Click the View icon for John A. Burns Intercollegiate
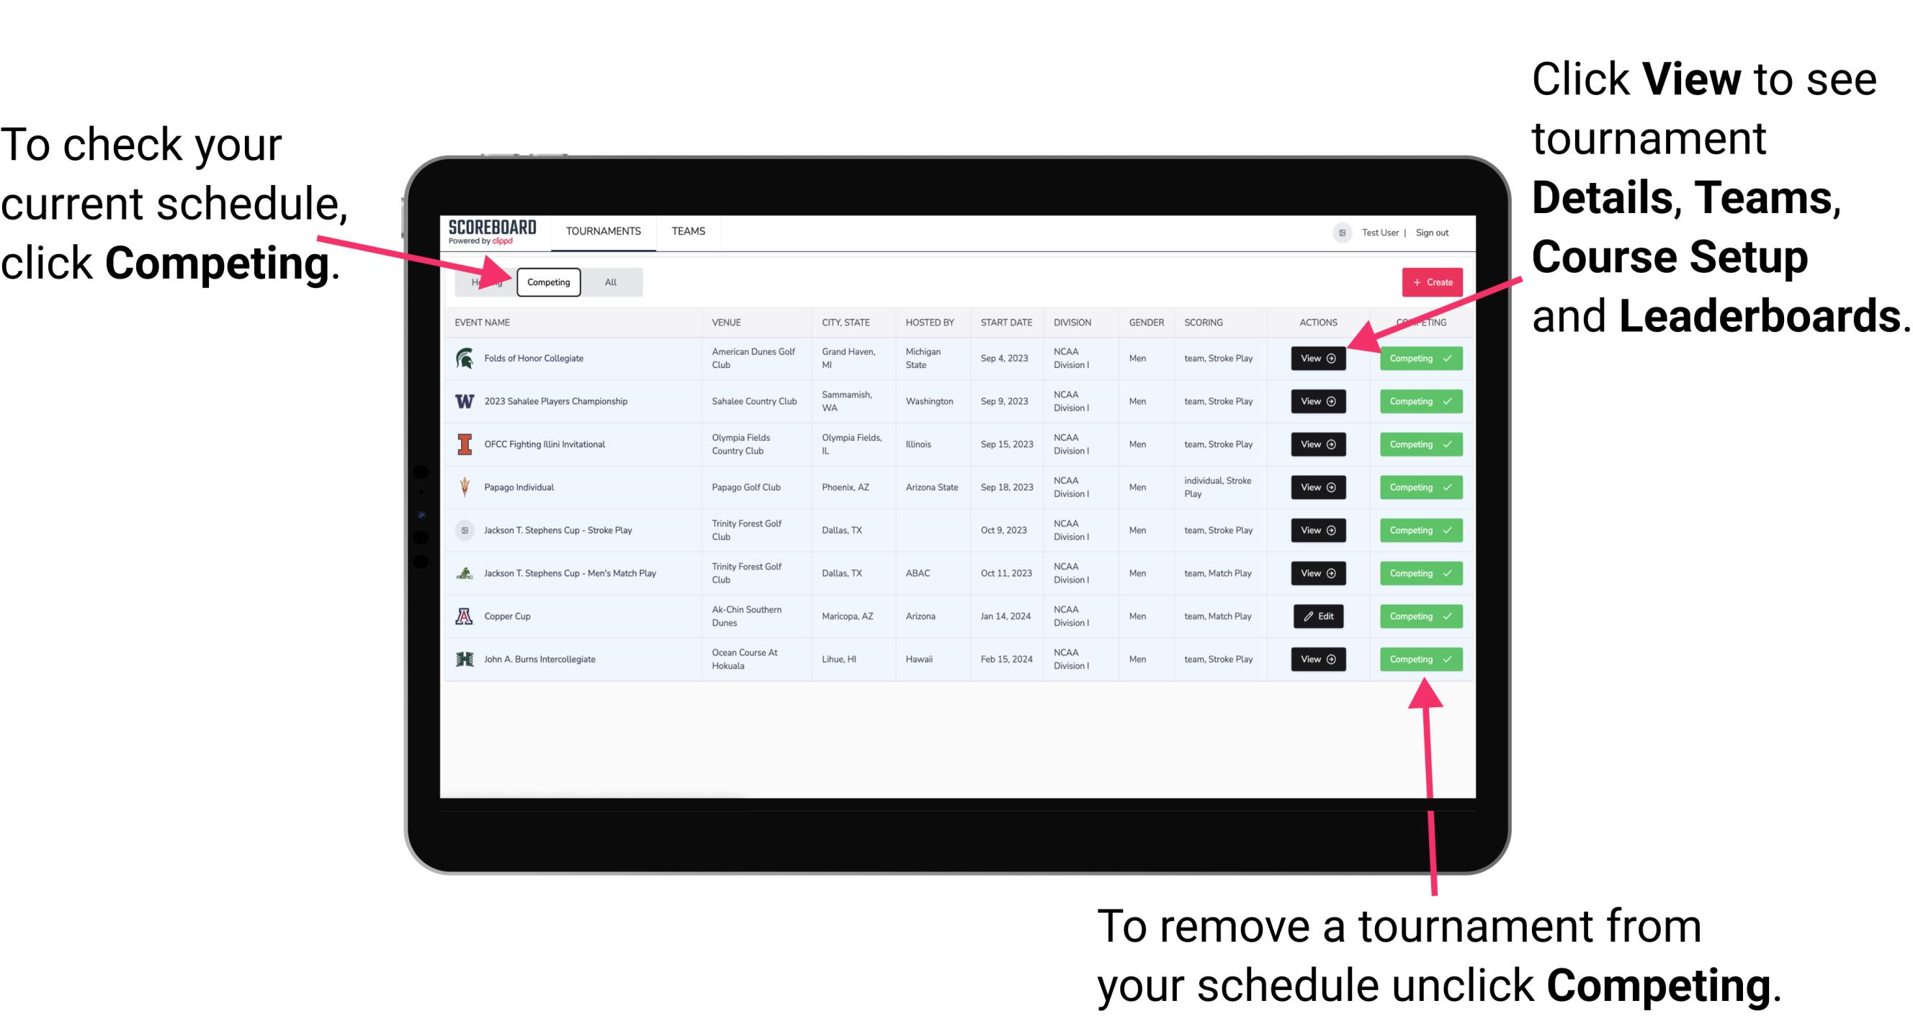 tap(1315, 659)
